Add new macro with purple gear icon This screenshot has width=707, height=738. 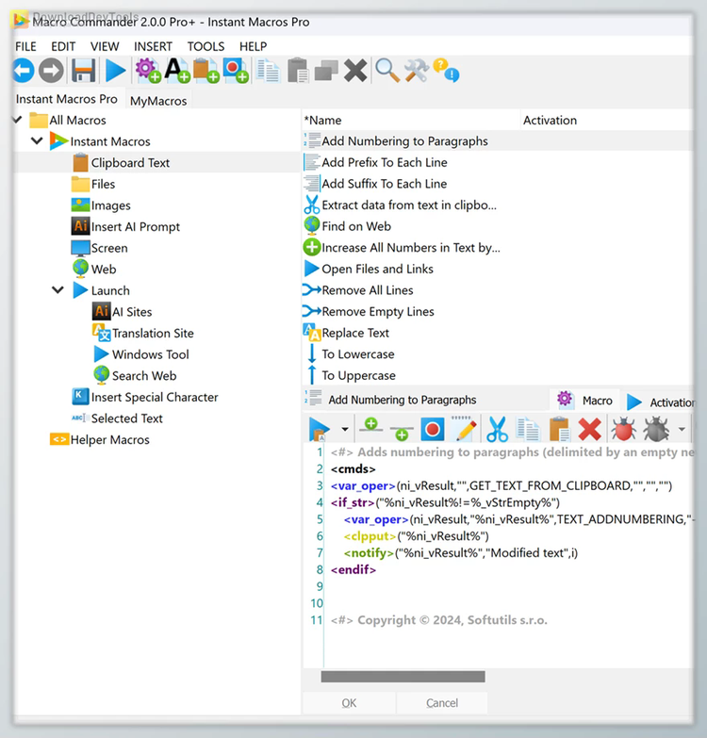148,71
